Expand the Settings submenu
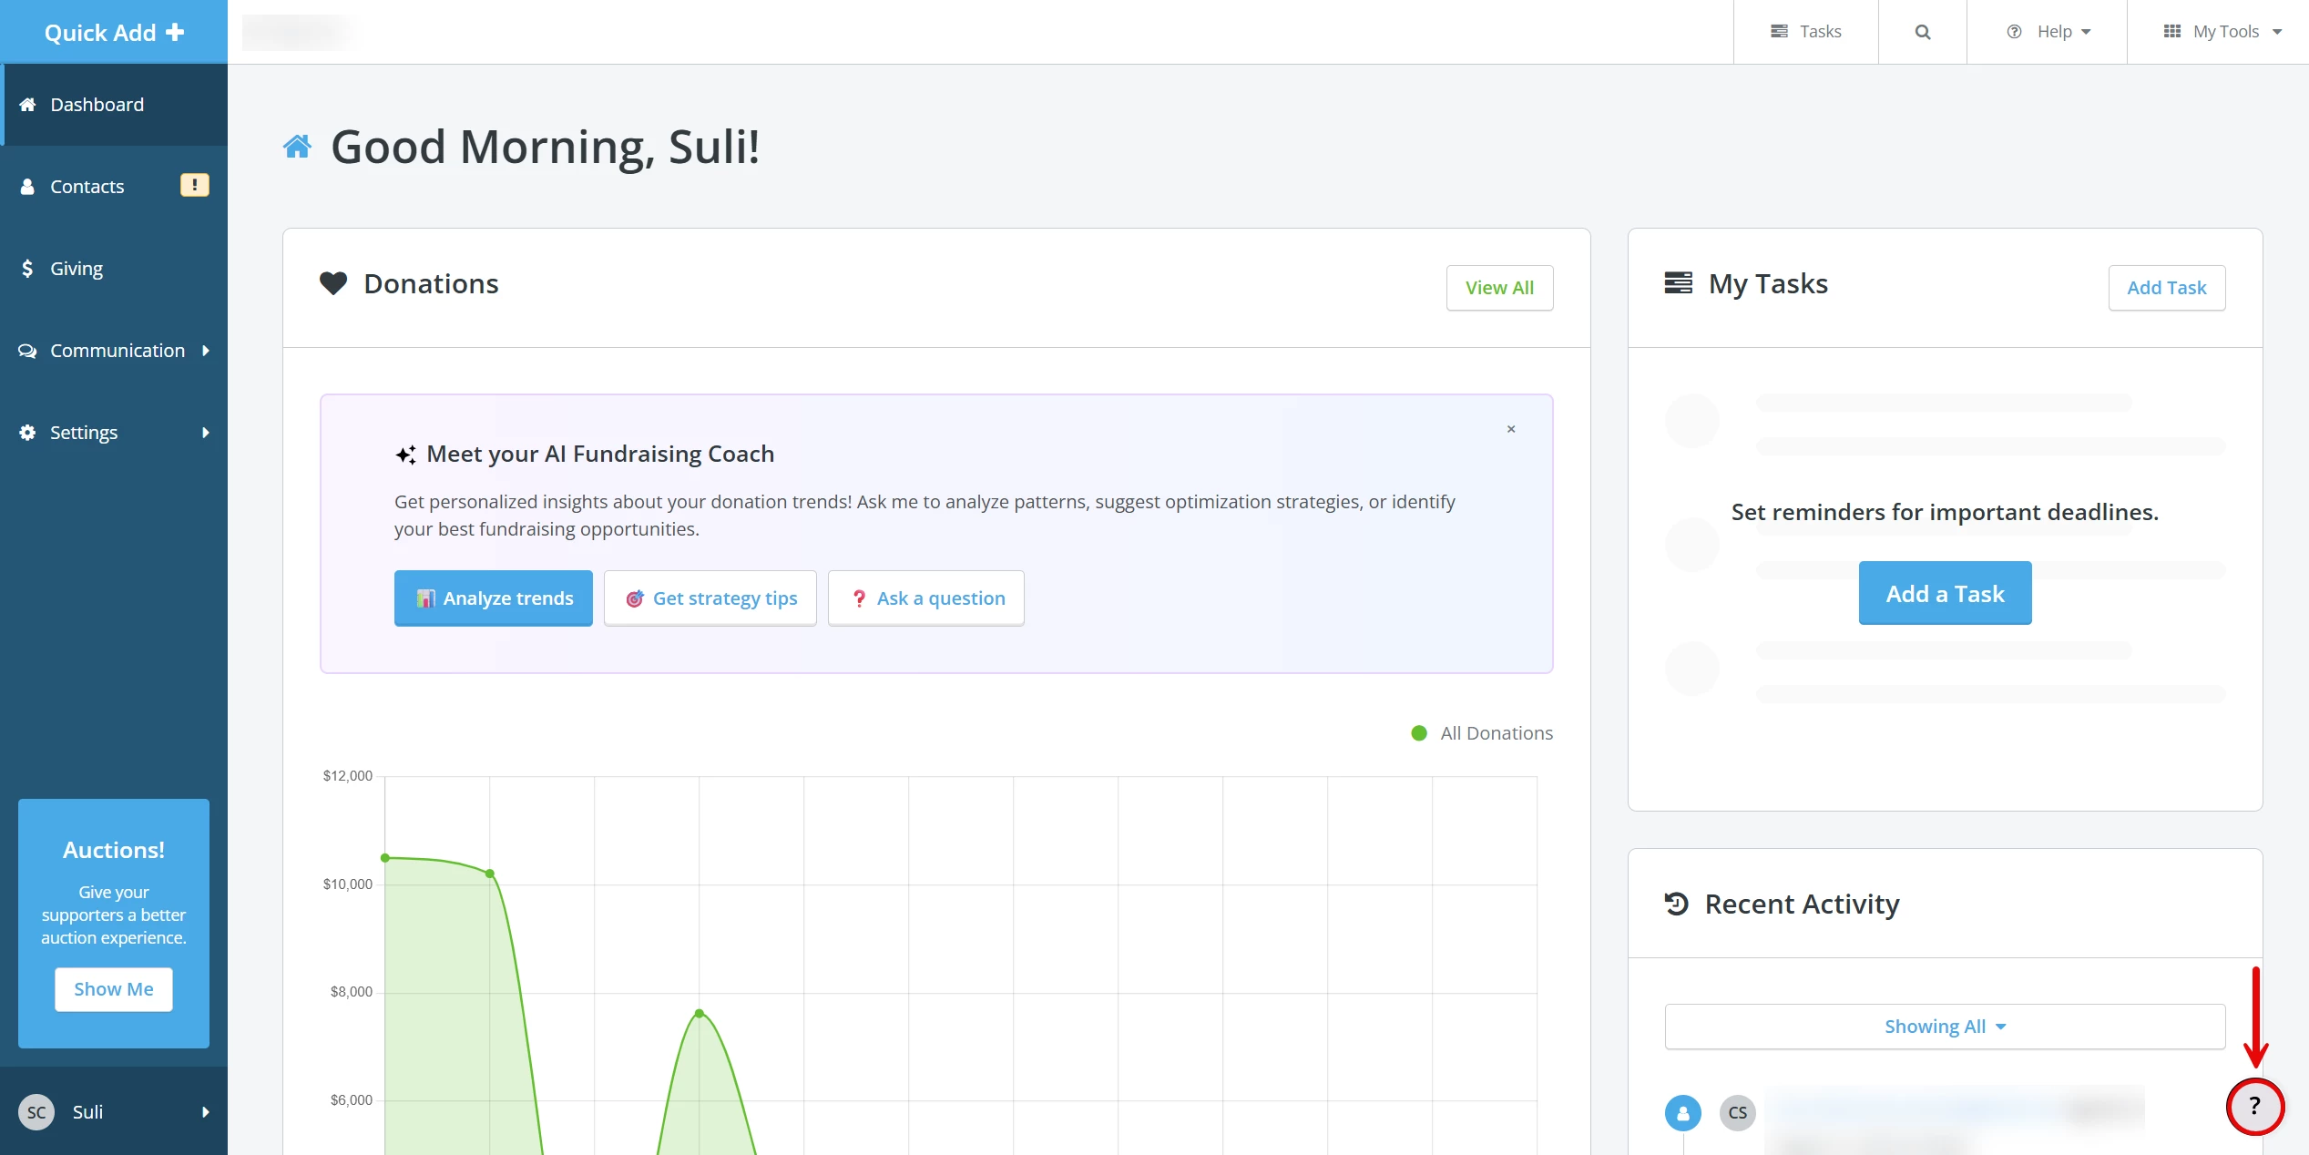The image size is (2309, 1155). point(114,433)
